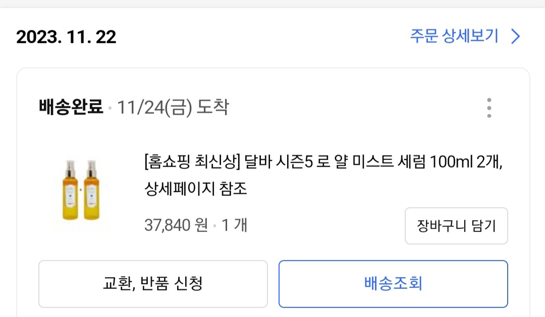Click the 11/24(금) 도착 arrival text
This screenshot has width=545, height=317.
173,107
